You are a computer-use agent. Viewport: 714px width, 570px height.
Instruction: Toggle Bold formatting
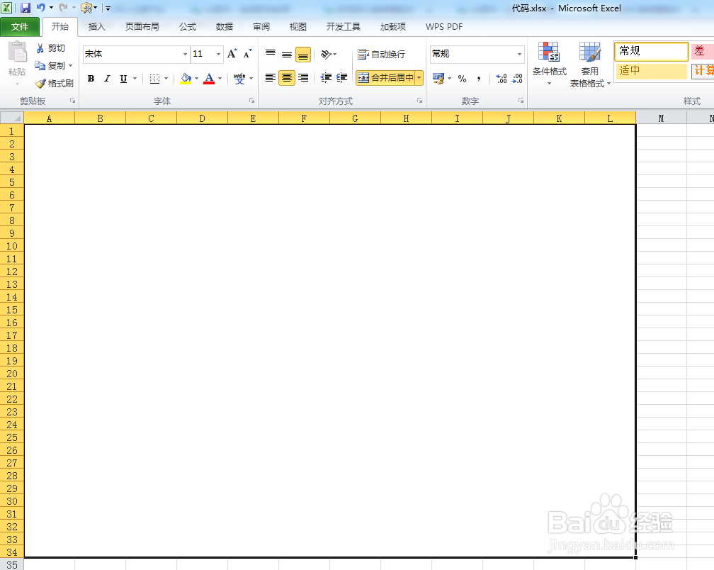coord(91,79)
